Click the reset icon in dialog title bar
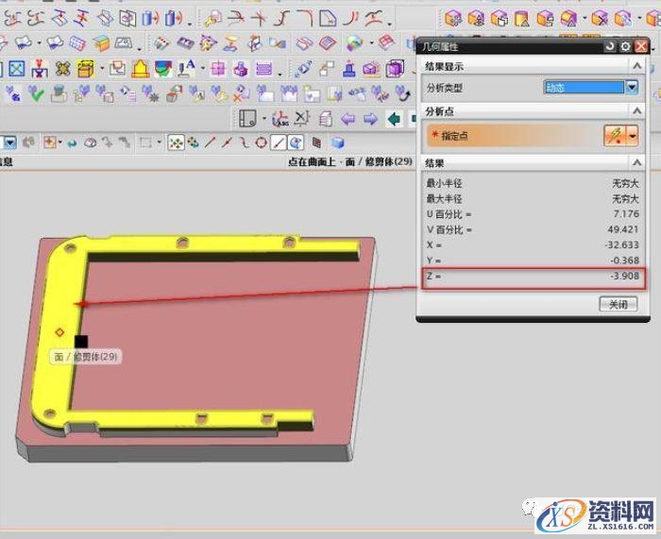 (x=610, y=46)
